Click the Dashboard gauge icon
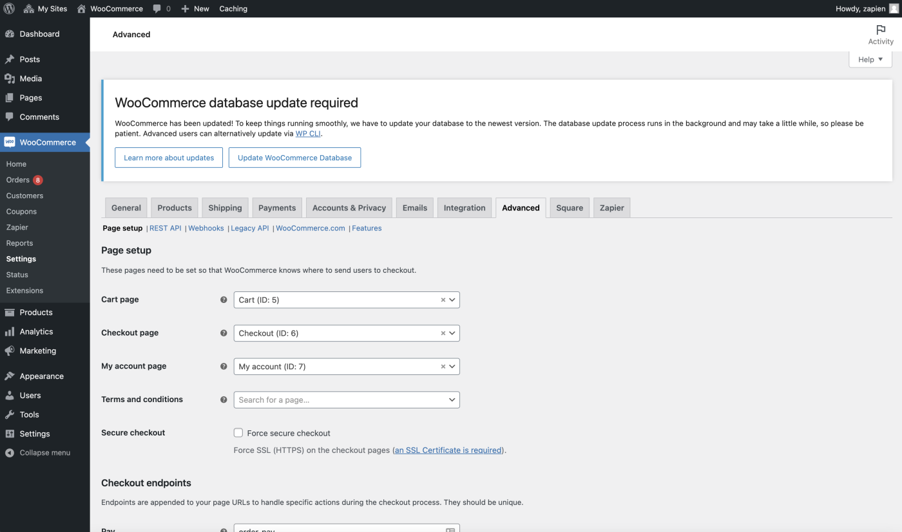The image size is (902, 532). [10, 34]
